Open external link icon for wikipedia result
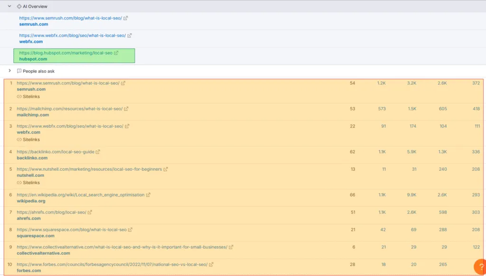The height and width of the screenshot is (276, 486). [x=148, y=195]
